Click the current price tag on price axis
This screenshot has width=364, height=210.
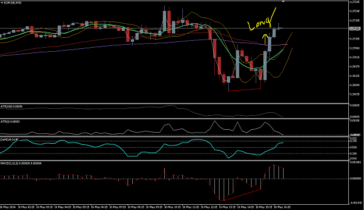pyautogui.click(x=355, y=29)
